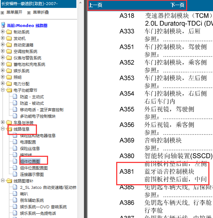The image size is (213, 218).
Task: Click the folder icon for 自动变速箱
Action: (9, 45)
